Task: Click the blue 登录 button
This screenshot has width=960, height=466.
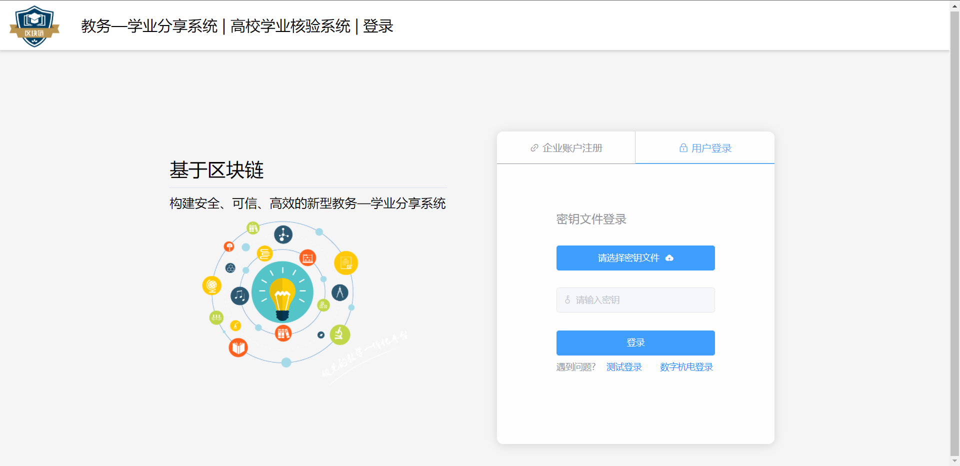Action: 635,342
